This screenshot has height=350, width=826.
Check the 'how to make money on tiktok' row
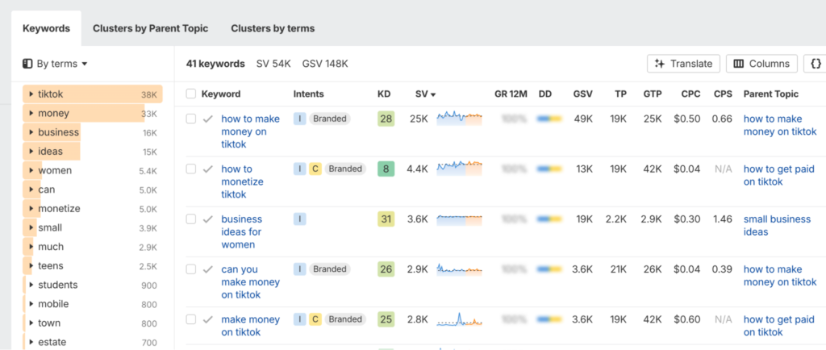(x=190, y=119)
